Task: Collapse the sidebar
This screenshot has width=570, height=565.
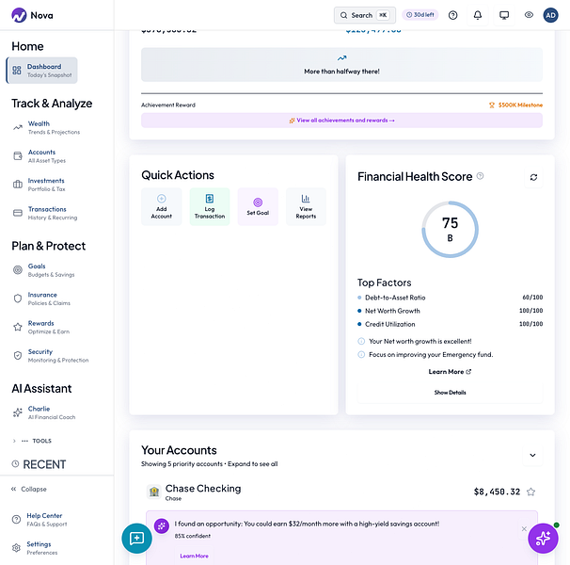Action: point(29,489)
